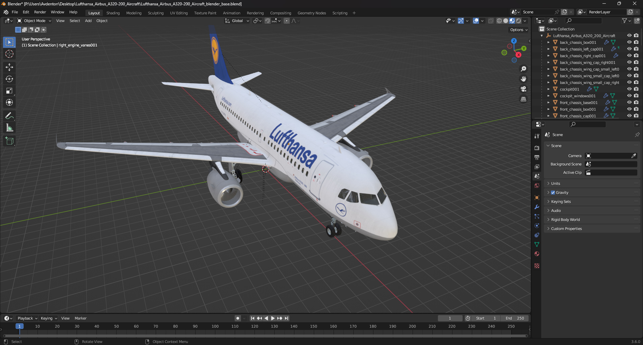643x345 pixels.
Task: Switch to Shading workspace tab
Action: tap(113, 13)
